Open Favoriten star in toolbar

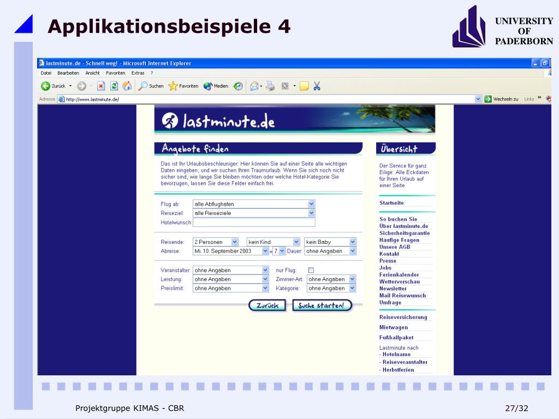(183, 86)
